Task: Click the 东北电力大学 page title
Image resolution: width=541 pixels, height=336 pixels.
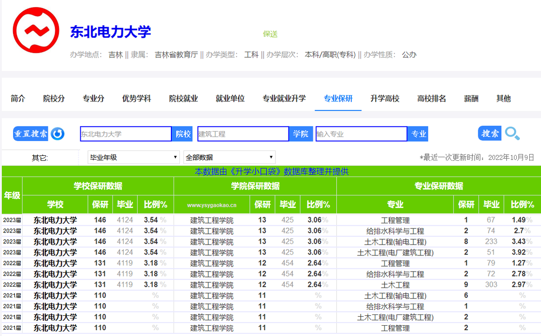Action: click(x=110, y=32)
